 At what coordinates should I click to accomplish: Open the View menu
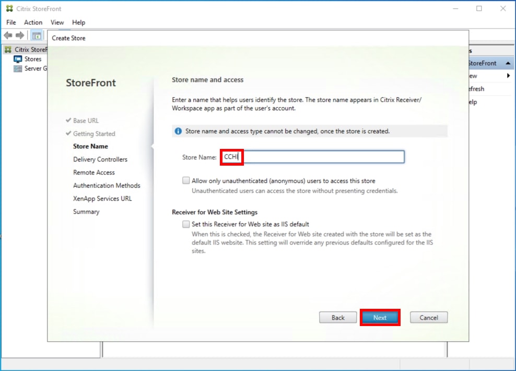[x=57, y=22]
